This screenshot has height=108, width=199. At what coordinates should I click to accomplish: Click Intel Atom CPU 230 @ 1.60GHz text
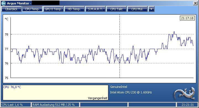pyautogui.click(x=131, y=92)
